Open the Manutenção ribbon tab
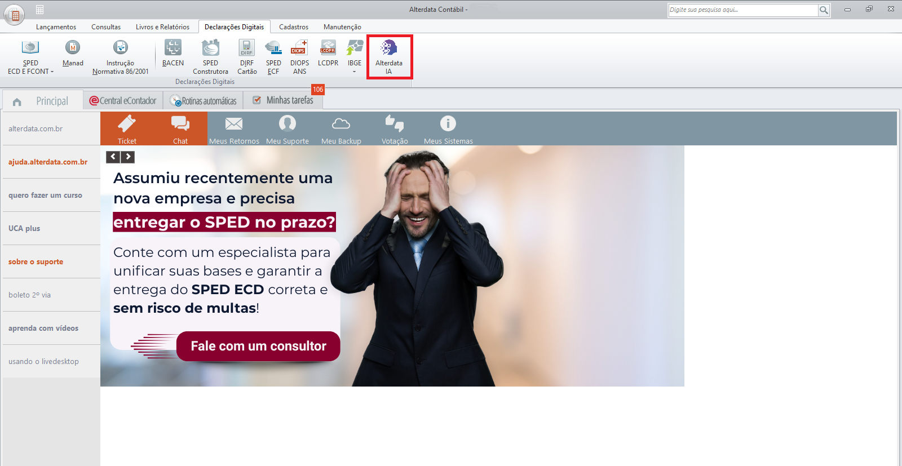This screenshot has width=902, height=466. pos(342,27)
